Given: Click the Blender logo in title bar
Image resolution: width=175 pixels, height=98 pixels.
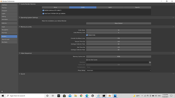Looking at the screenshot, I should 1,1.
